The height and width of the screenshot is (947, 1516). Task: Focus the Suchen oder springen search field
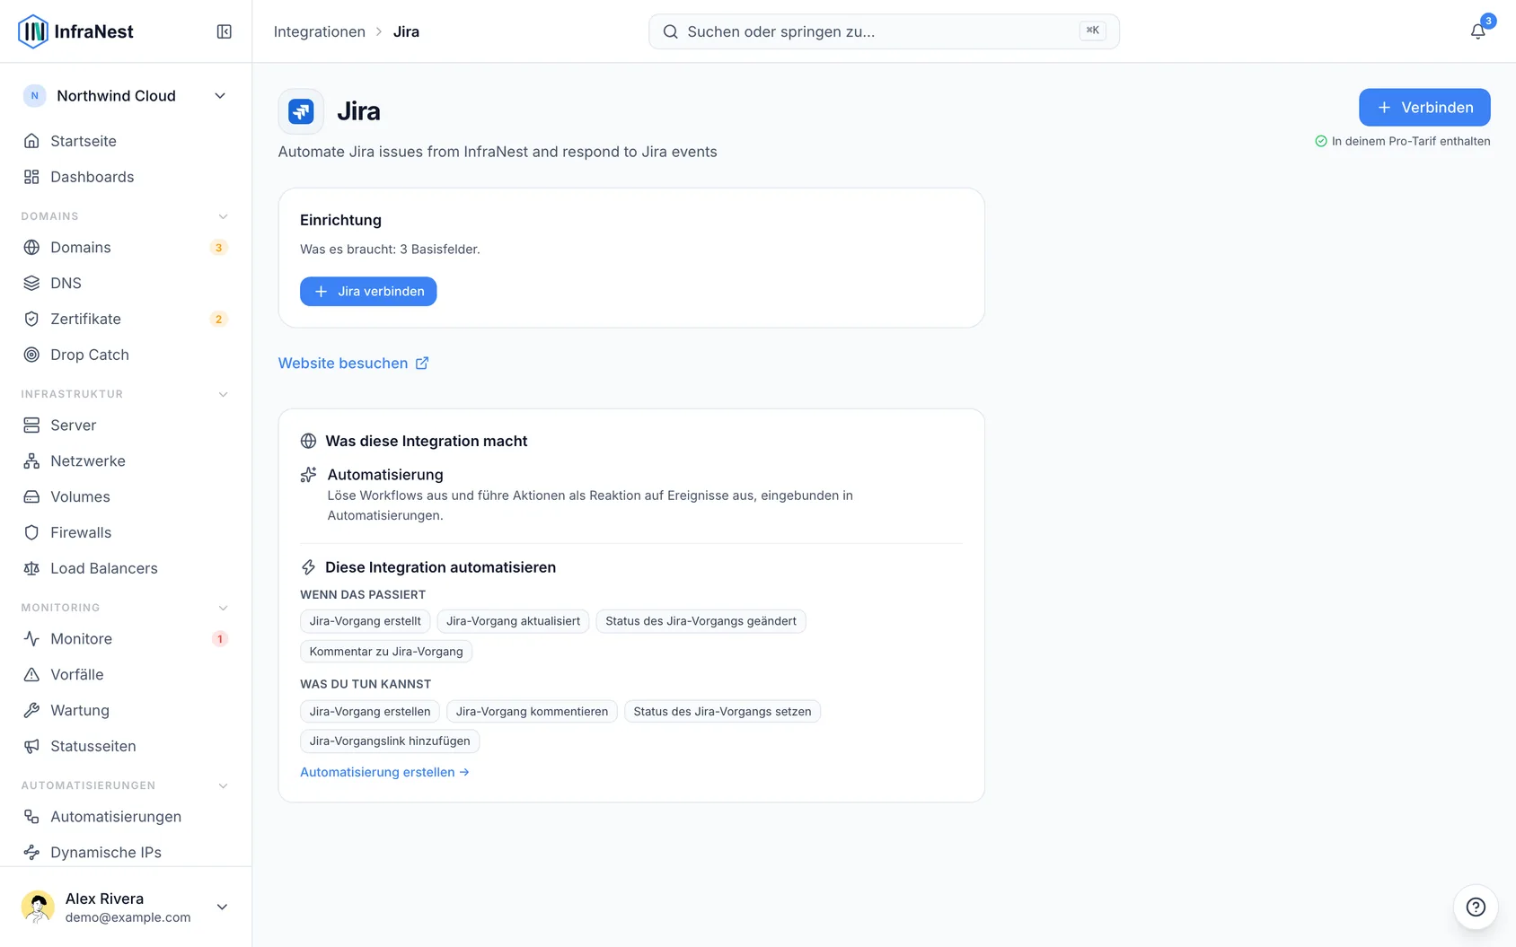[884, 31]
